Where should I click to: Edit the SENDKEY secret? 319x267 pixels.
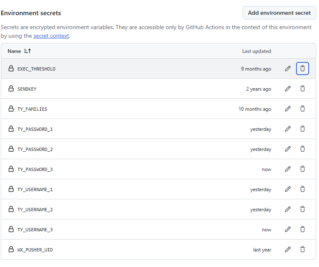pyautogui.click(x=288, y=89)
